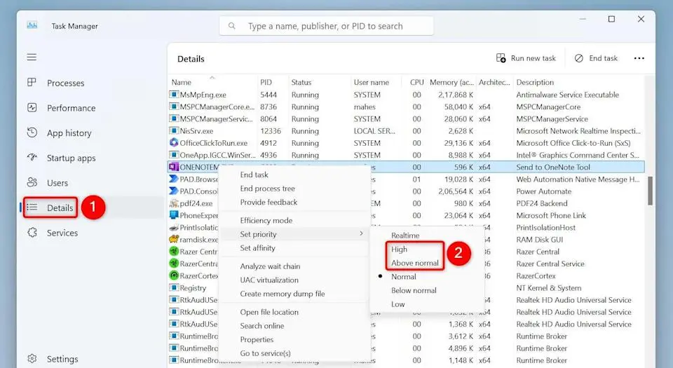Open the three-dot more options menu

point(639,58)
